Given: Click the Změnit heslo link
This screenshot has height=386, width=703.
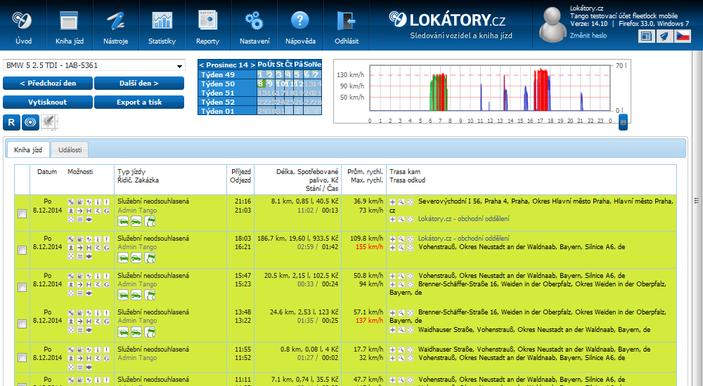Looking at the screenshot, I should tap(588, 35).
